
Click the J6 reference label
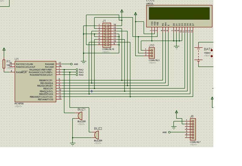click(x=191, y=117)
